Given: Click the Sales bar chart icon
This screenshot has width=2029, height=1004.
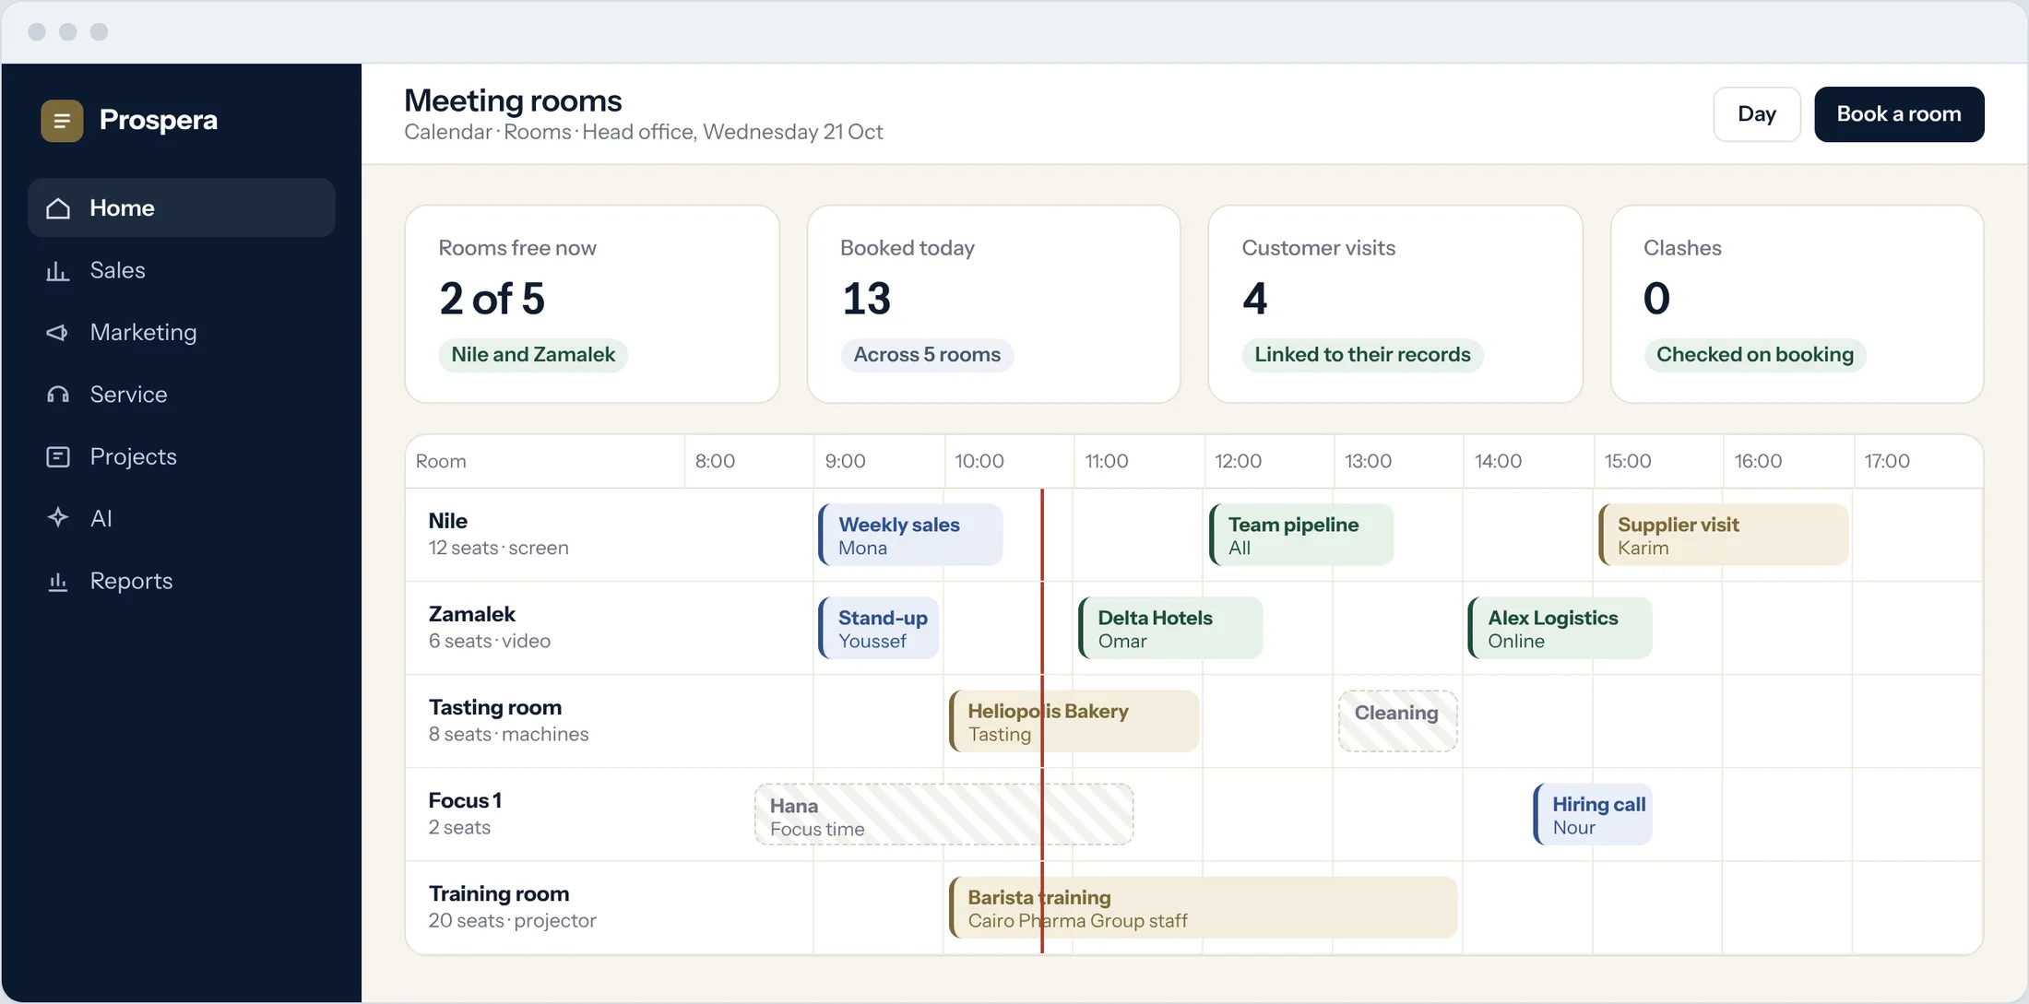Looking at the screenshot, I should [x=58, y=271].
